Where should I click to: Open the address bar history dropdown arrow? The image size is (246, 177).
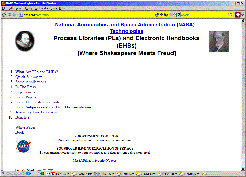coord(161,15)
